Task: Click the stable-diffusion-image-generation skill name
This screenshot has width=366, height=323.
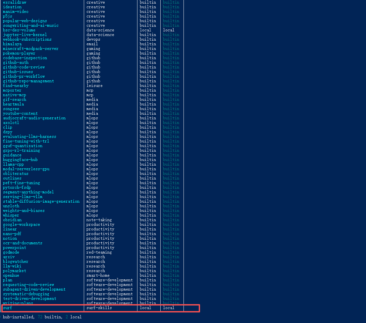Action: point(41,201)
